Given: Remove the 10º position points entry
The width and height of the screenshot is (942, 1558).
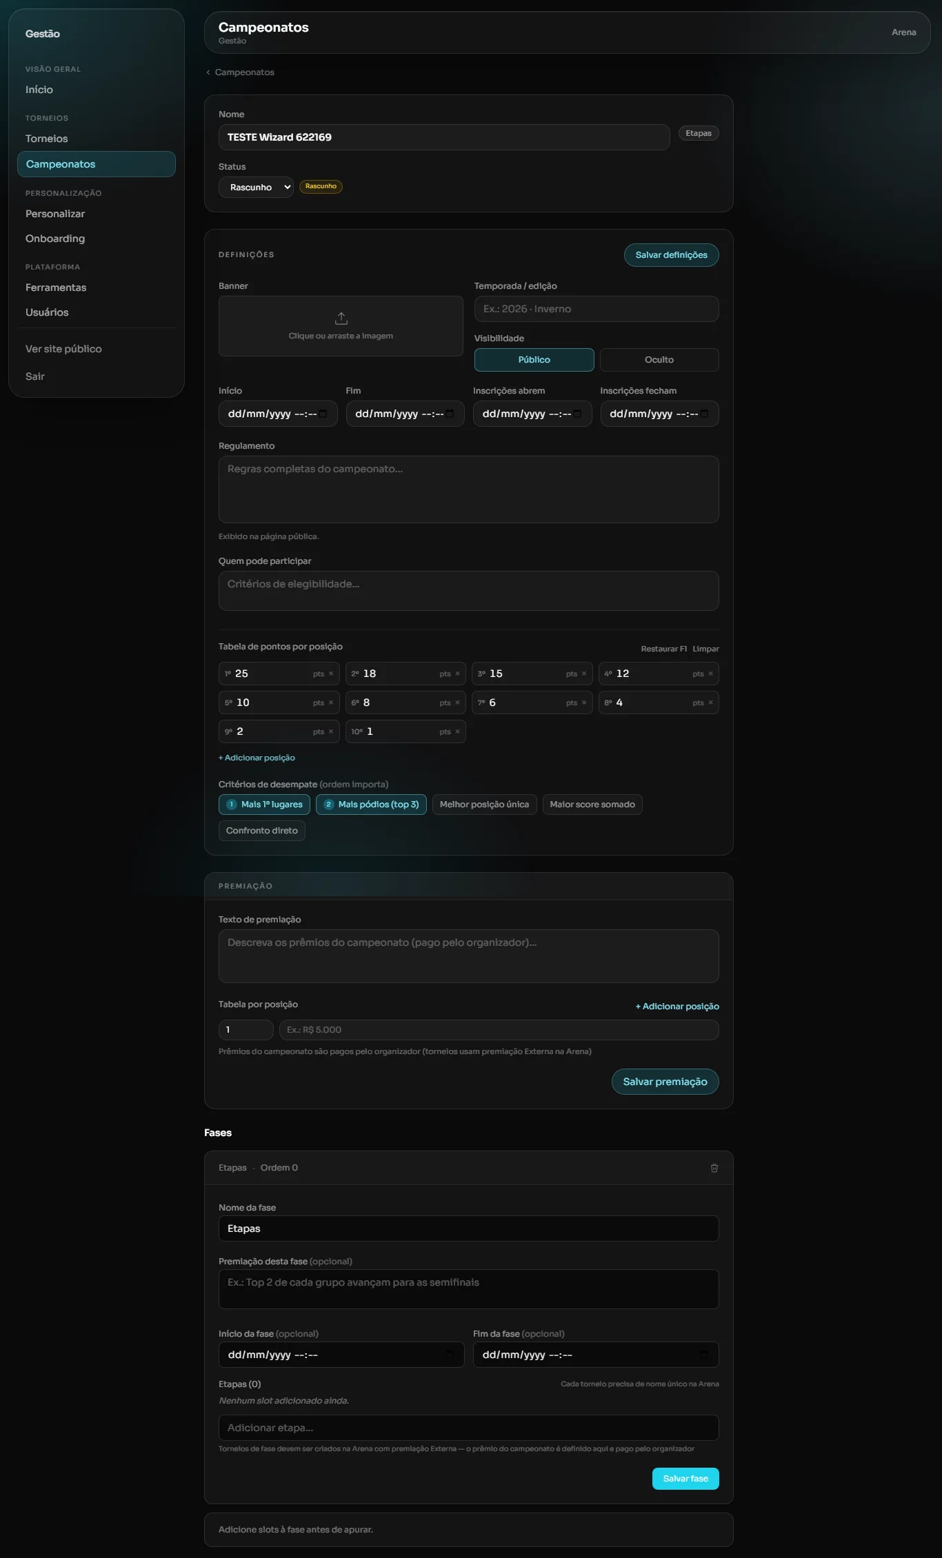Looking at the screenshot, I should (457, 731).
